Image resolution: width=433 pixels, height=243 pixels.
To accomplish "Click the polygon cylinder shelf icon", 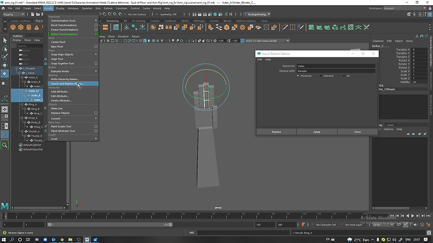I will 29,27.
